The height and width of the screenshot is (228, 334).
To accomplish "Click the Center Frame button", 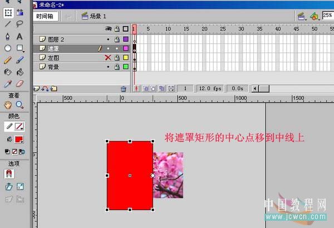I will (136, 88).
